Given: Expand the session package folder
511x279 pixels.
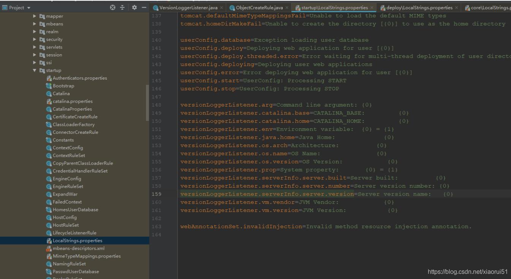Looking at the screenshot, I should pyautogui.click(x=35, y=55).
